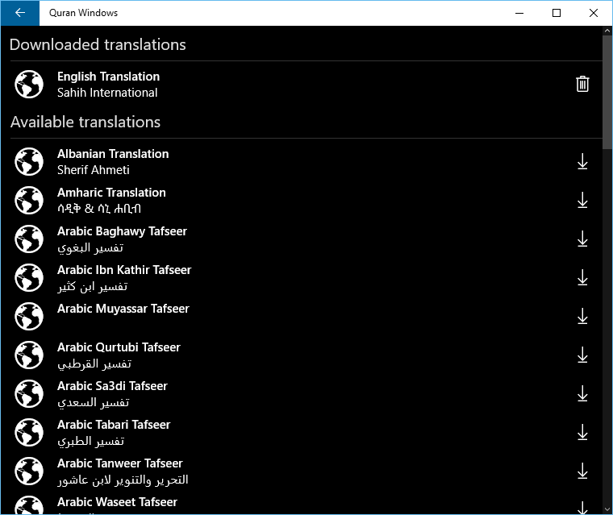Click the back arrow button
Viewport: 613px width, 515px height.
(19, 13)
